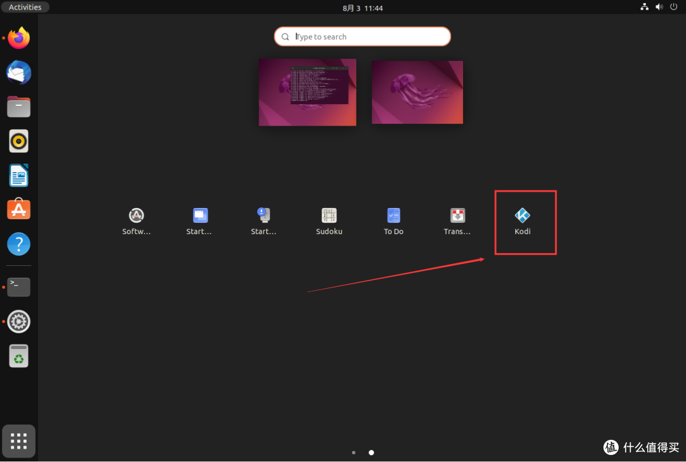Viewport: 686px width, 462px height.
Task: Select the workspace thumbnail with terminal
Action: [307, 92]
